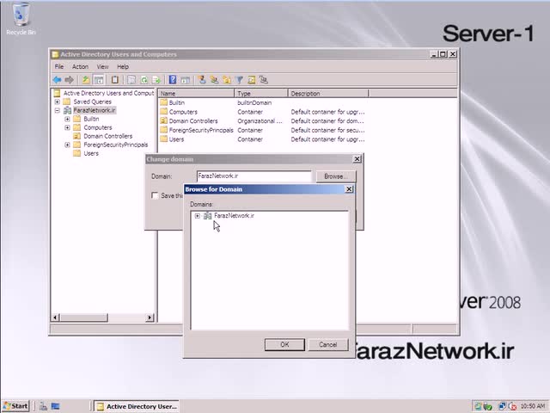Click Active Directory User... taskbar button
Screen dimensions: 550x413
137,406
